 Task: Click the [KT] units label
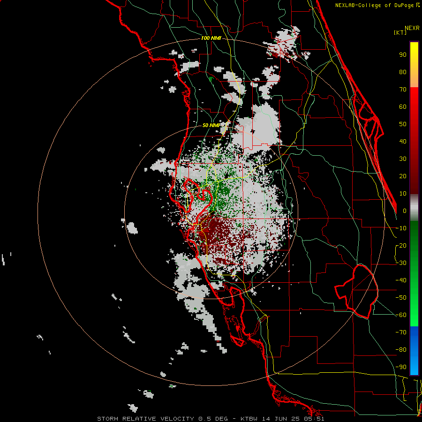click(400, 32)
